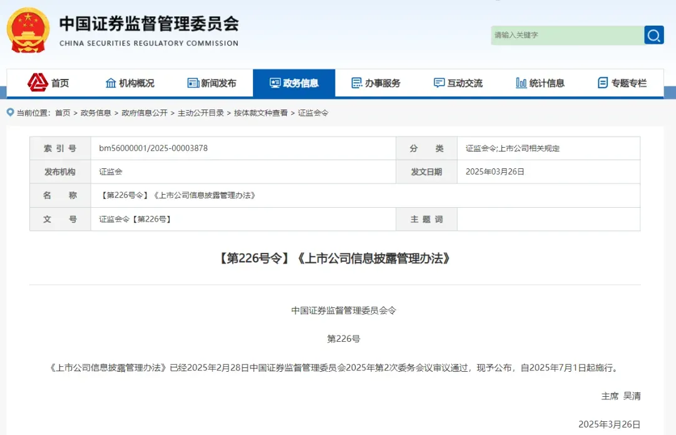Click the document icon beside 专题专栏
Screen dimensions: 676x435
(x=603, y=83)
